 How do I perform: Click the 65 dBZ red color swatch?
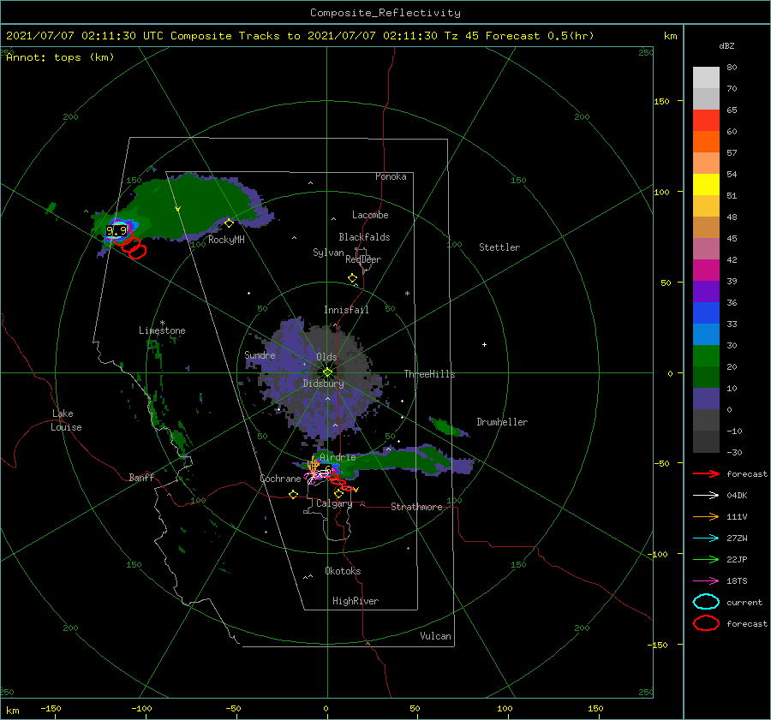(706, 121)
